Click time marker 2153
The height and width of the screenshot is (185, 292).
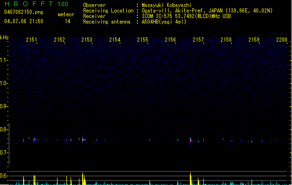tap(87, 40)
